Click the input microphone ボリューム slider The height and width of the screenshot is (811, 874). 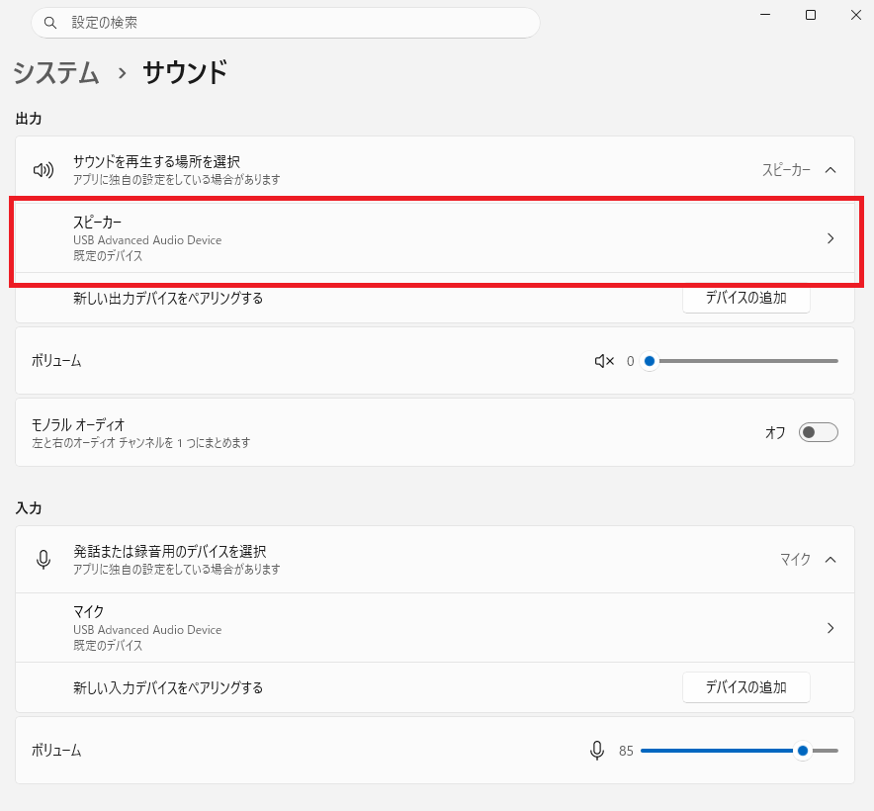(x=722, y=751)
